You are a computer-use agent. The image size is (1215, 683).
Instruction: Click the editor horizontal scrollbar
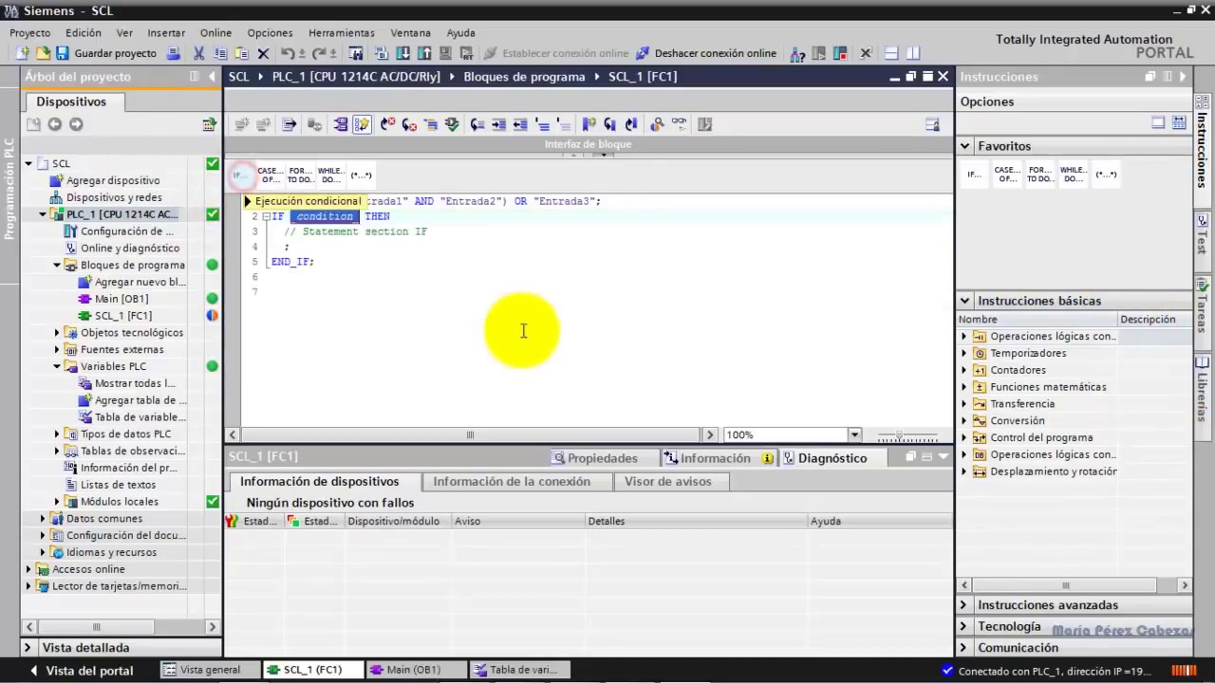pos(471,434)
